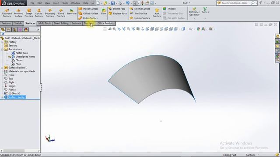280x157 pixels.
Task: Click the Save icon
Action: [x=113, y=3]
